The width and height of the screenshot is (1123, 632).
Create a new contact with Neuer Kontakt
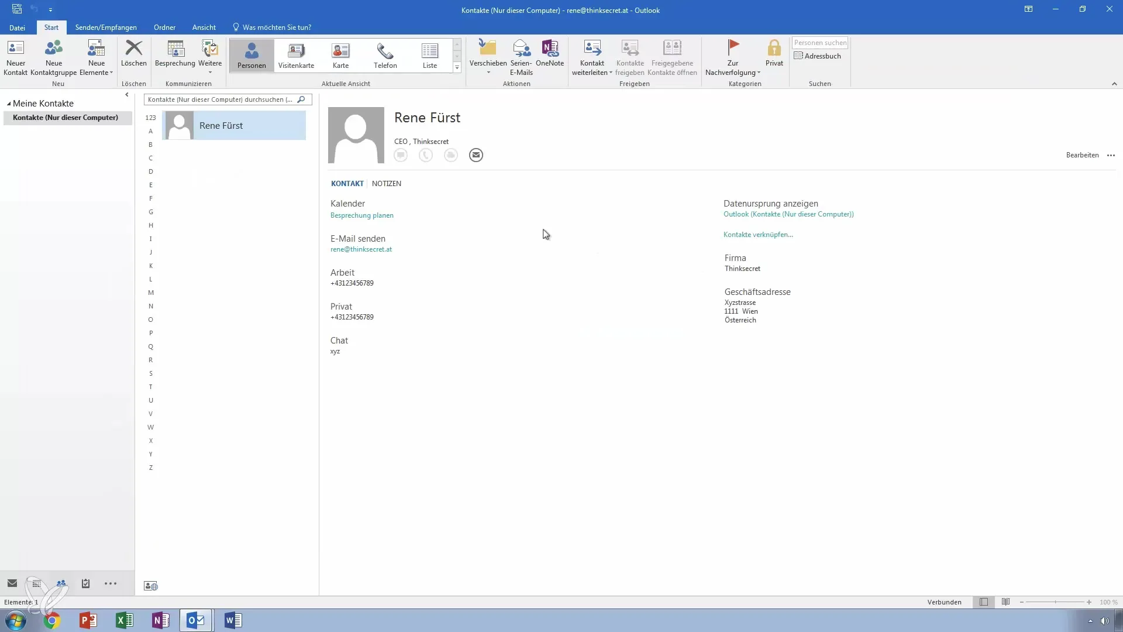[16, 57]
